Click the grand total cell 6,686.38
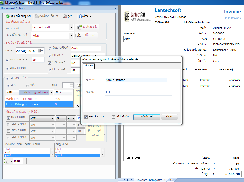Screen dimensions: 244x182 coord(226,174)
